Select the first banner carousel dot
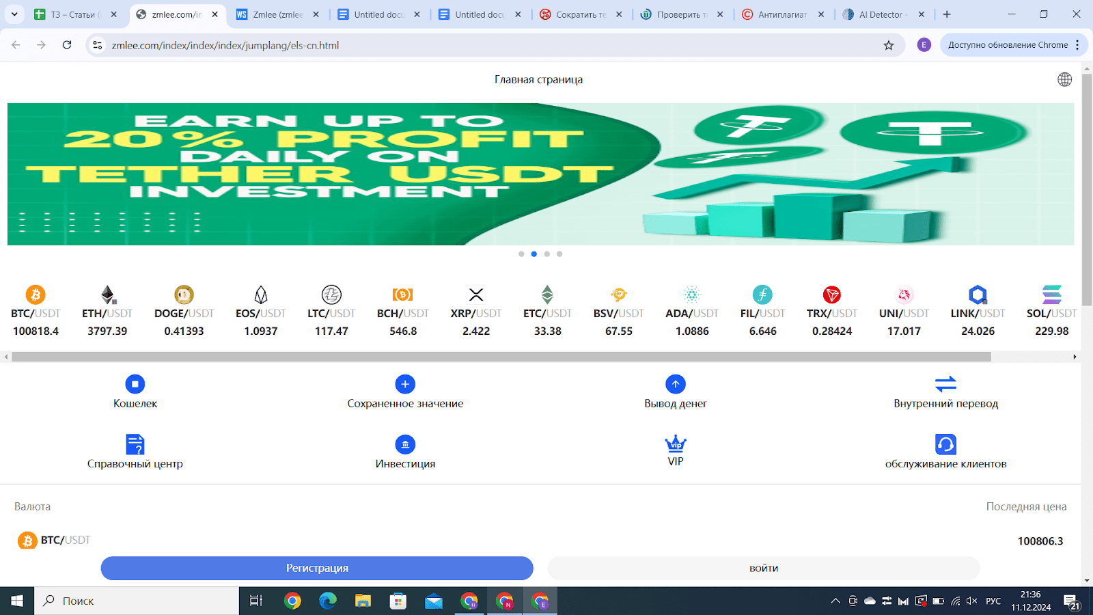1093x615 pixels. pyautogui.click(x=521, y=254)
